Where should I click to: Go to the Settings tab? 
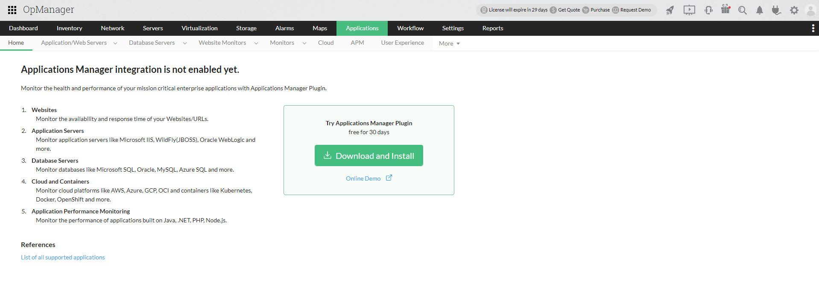(x=453, y=28)
